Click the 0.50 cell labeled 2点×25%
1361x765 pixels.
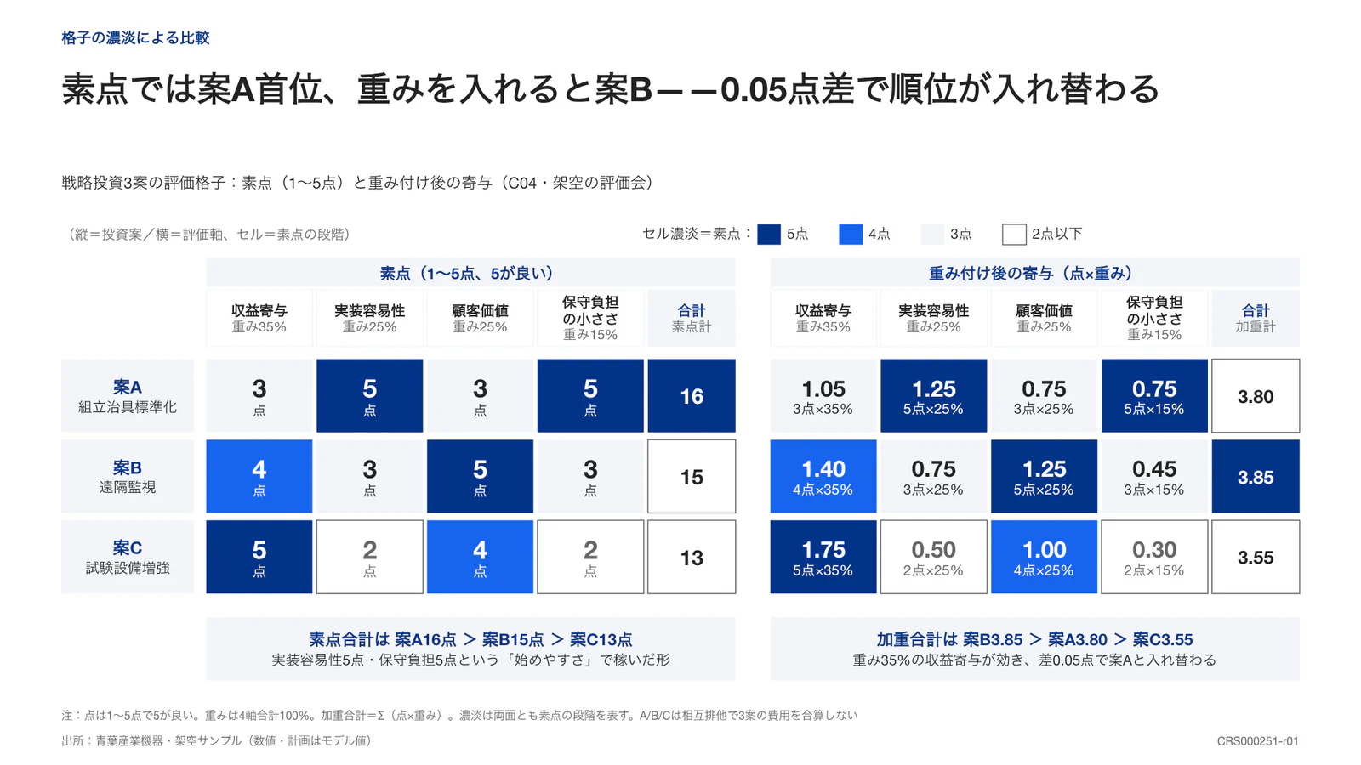pyautogui.click(x=933, y=557)
